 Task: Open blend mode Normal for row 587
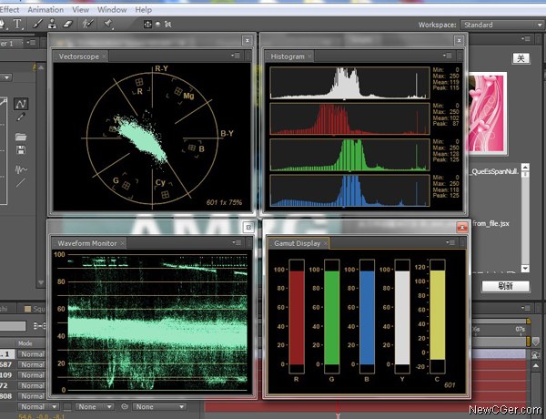click(32, 364)
